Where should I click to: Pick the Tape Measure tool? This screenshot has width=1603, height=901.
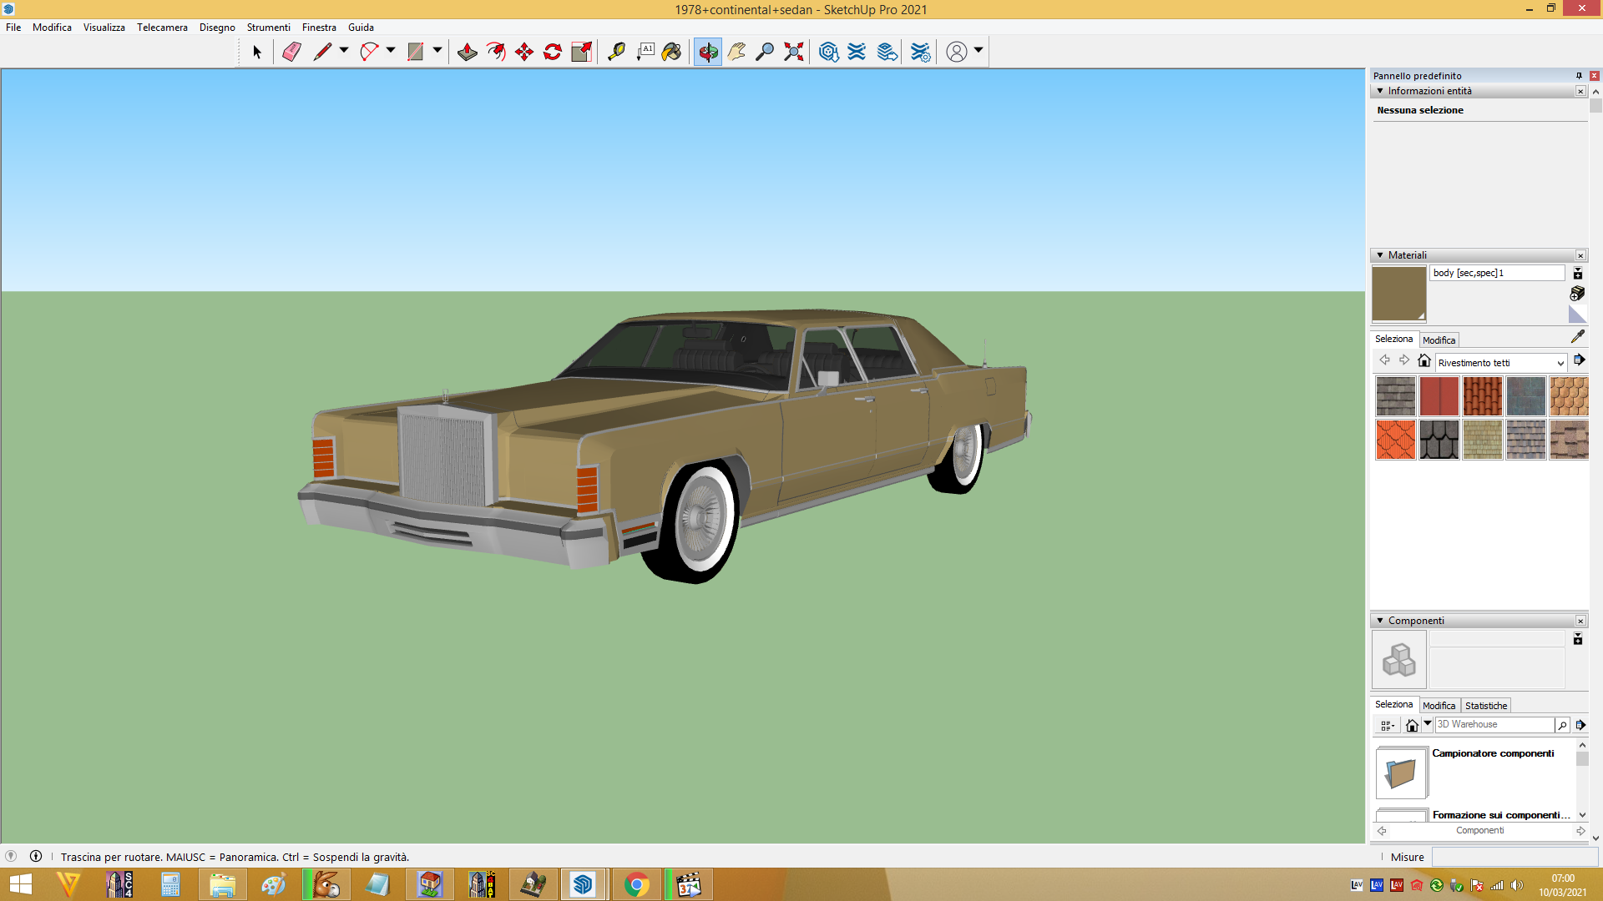(x=616, y=52)
